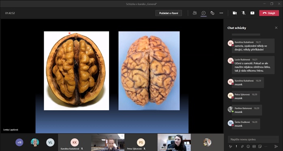
Task: Click Šárka Dudková's ŠD chat avatar
Action: click(230, 123)
